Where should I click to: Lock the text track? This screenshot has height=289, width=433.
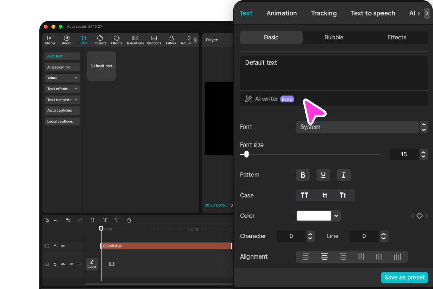tap(55, 246)
